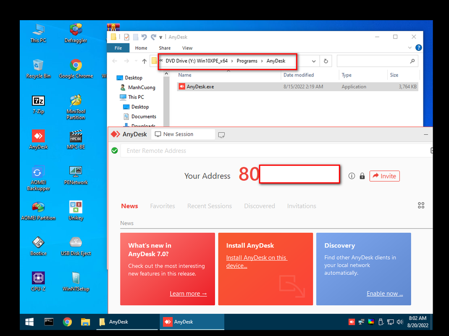Click AnyDesk tray icon in system tray
449x336 pixels.
352,322
